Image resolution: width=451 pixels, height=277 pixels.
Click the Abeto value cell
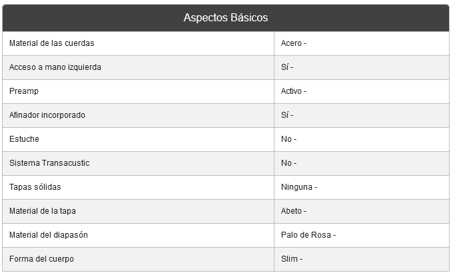pyautogui.click(x=293, y=211)
